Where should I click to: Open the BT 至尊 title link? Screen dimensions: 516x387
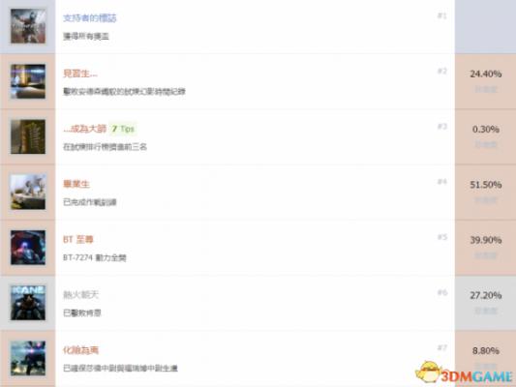pos(78,239)
